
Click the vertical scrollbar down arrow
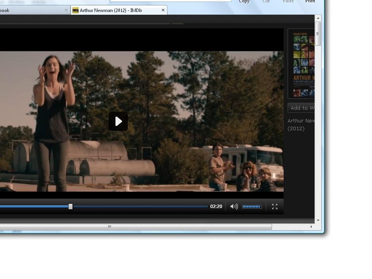pos(318,220)
